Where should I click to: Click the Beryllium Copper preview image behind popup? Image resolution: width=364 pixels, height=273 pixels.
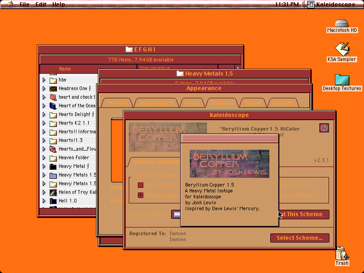[x=155, y=137]
